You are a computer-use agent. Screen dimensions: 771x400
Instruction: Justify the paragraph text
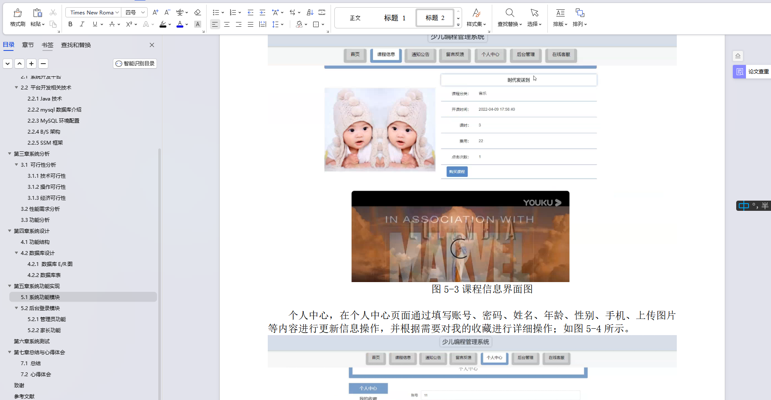pos(250,24)
